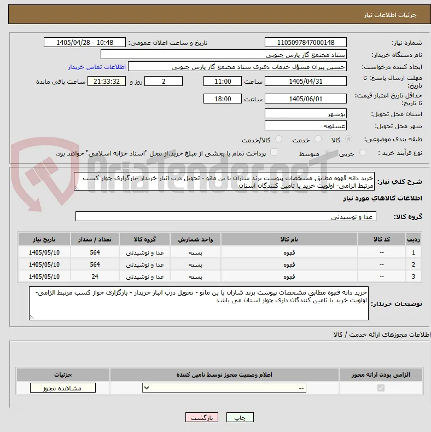Click the general need description text box

click(224, 182)
